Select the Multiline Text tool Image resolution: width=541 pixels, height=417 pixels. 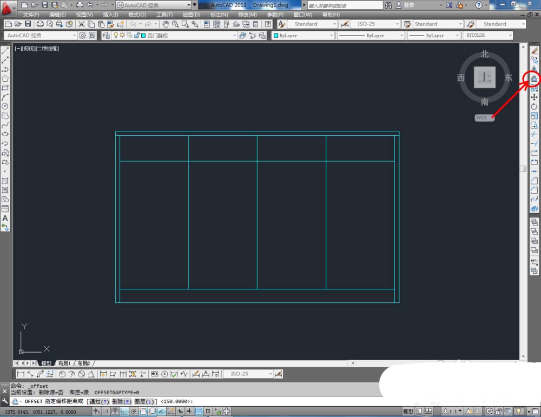pos(5,219)
